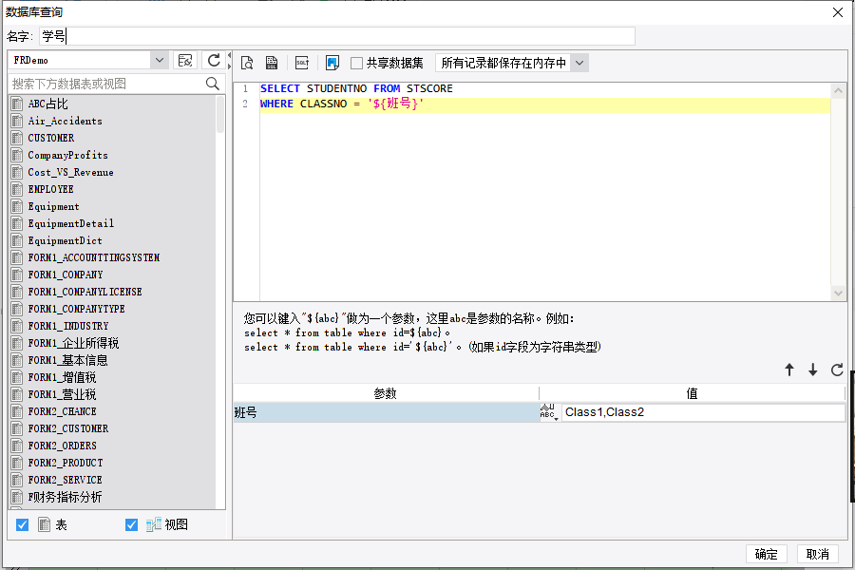
Task: Click the blue data caching icon
Action: point(332,63)
